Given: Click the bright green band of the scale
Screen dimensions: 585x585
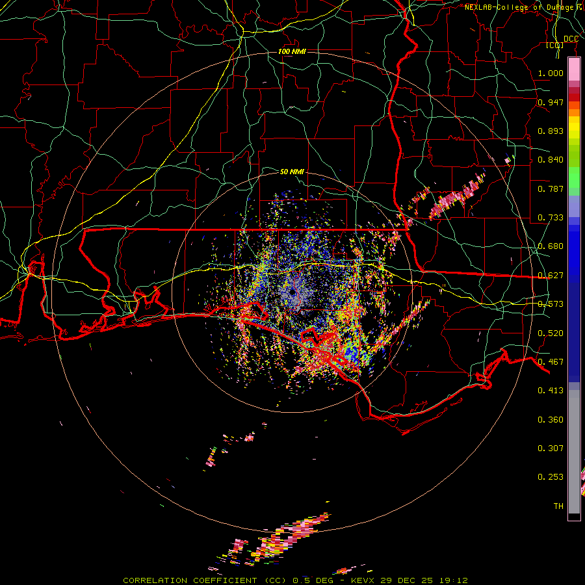Looking at the screenshot, I should (574, 177).
